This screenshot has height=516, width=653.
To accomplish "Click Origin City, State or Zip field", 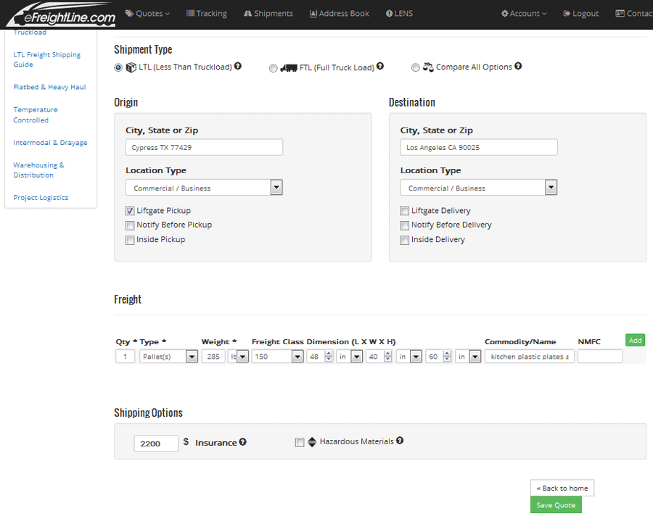I will (x=204, y=147).
